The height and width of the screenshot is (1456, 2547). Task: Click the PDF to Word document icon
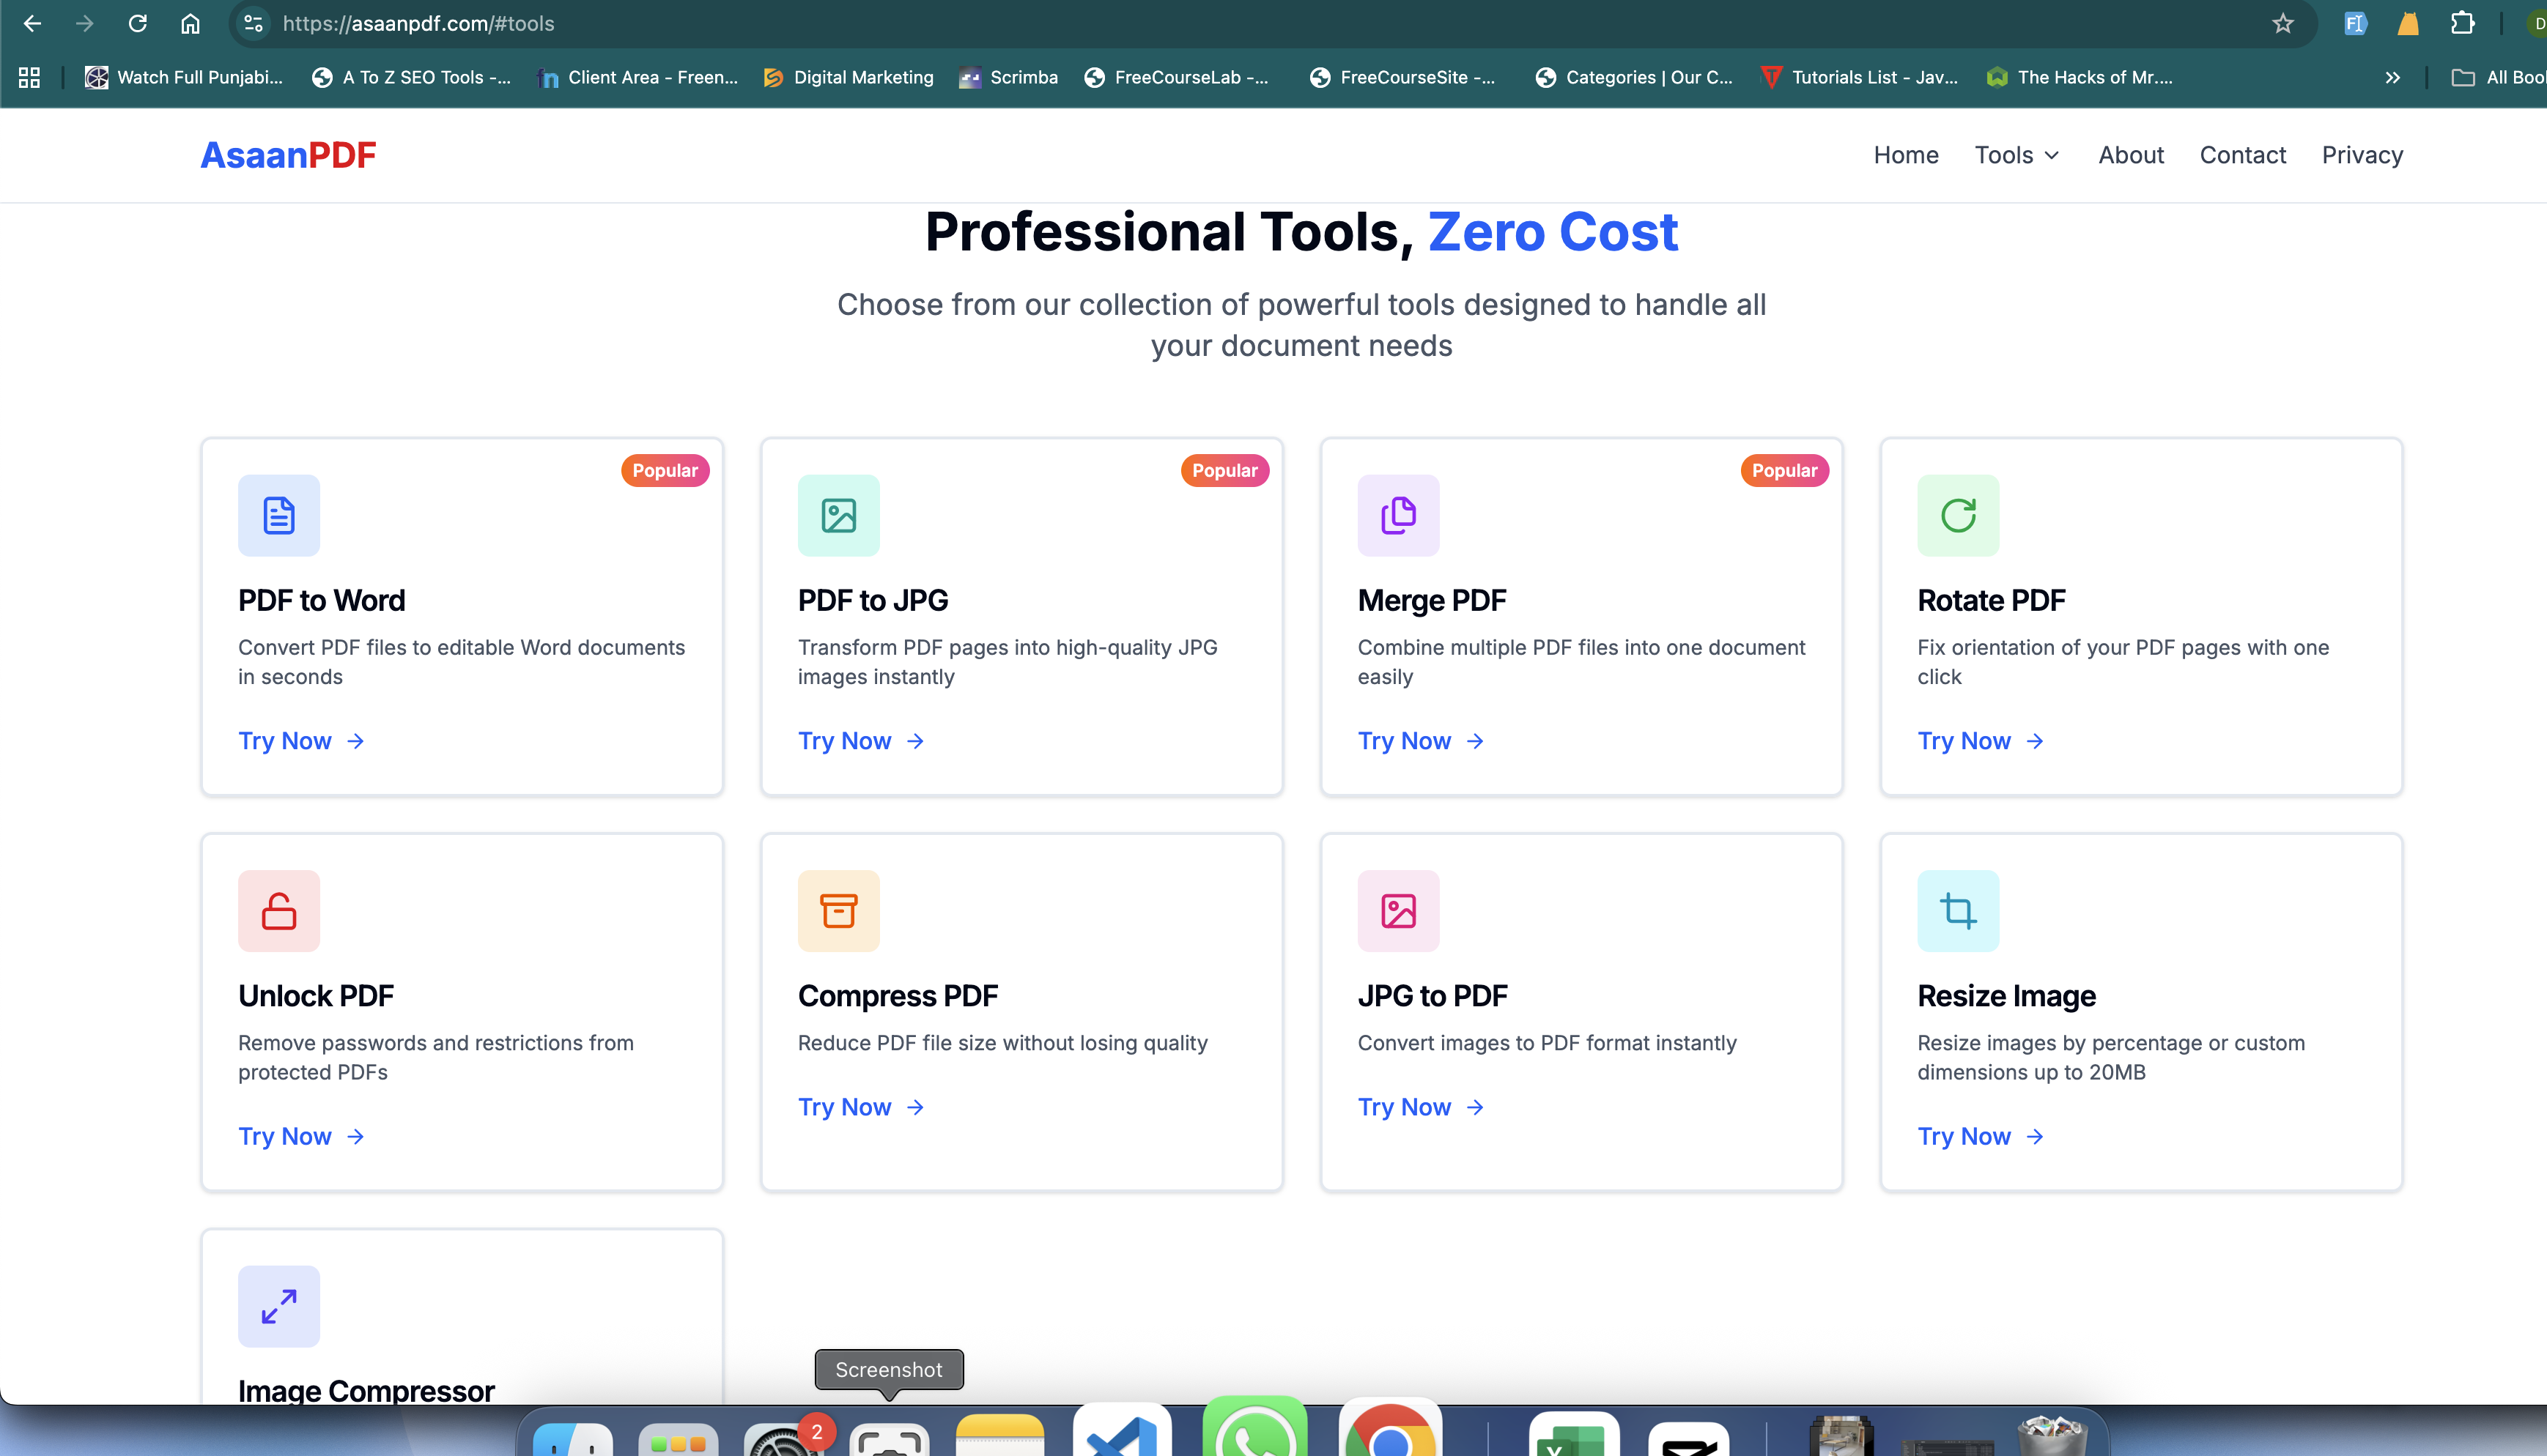pyautogui.click(x=278, y=515)
